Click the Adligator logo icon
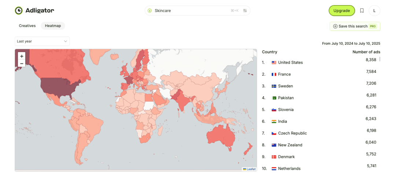396x194 pixels. click(x=19, y=10)
